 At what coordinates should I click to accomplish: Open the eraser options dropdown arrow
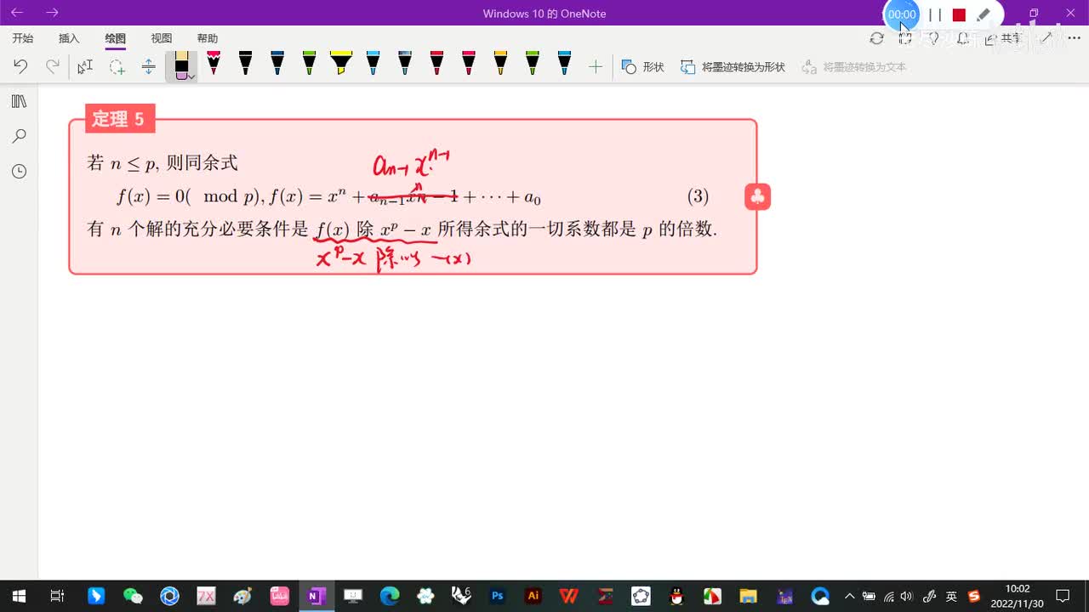(192, 76)
